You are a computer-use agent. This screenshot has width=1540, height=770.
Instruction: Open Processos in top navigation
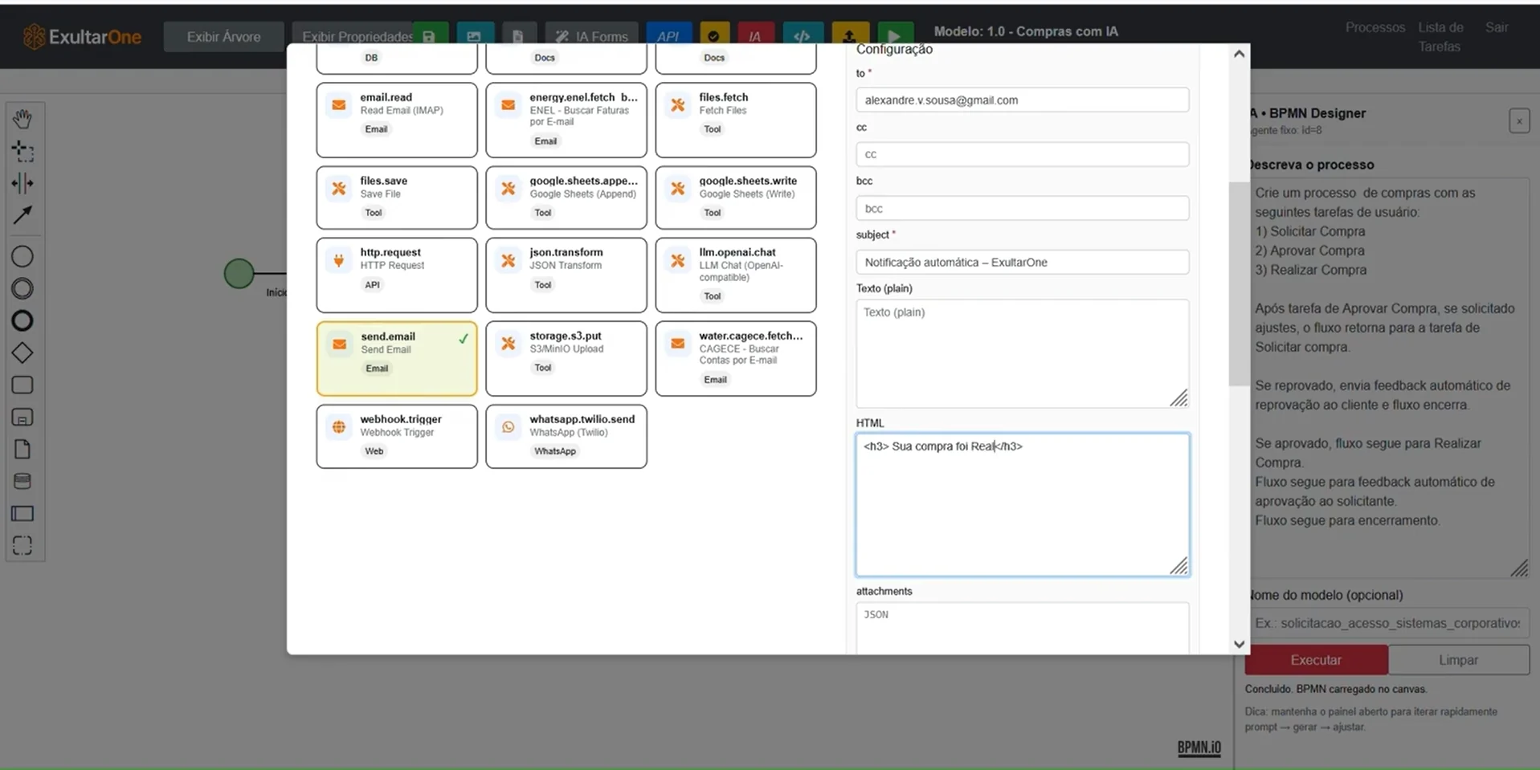1375,27
